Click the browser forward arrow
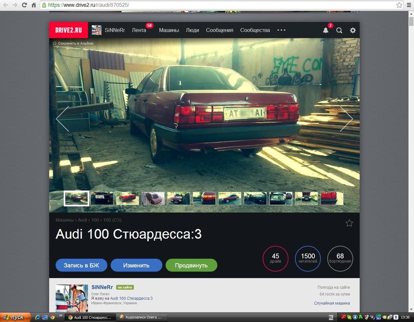 tap(15, 5)
